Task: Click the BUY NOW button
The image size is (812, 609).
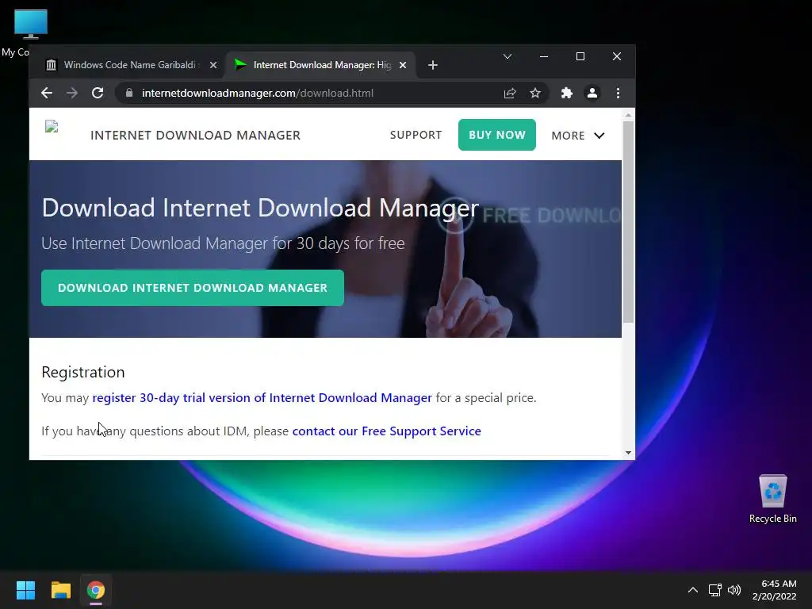Action: 496,135
